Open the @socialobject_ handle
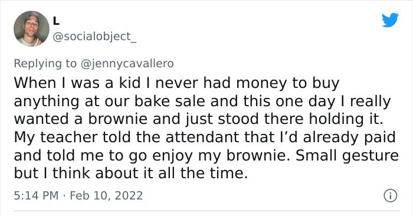The height and width of the screenshot is (216, 413). (x=94, y=37)
